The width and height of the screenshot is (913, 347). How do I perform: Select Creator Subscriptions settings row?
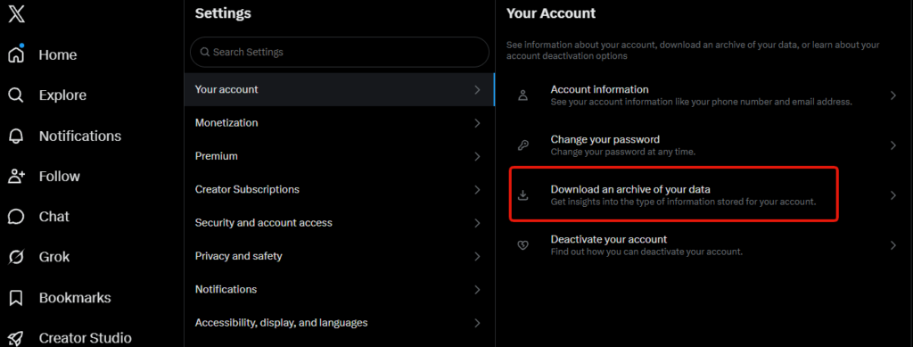coord(340,189)
